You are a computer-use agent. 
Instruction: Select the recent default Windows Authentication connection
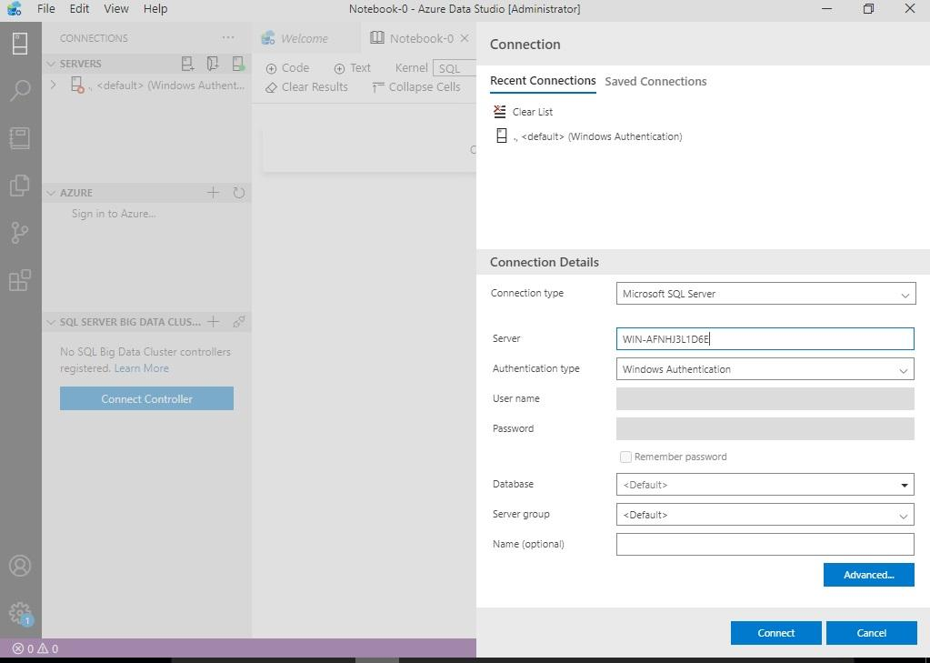pos(598,136)
